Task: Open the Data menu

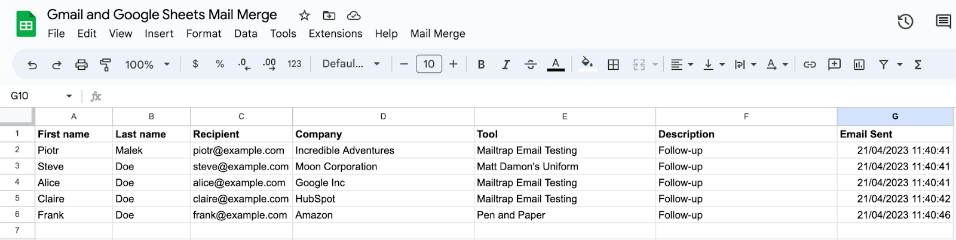Action: [246, 33]
